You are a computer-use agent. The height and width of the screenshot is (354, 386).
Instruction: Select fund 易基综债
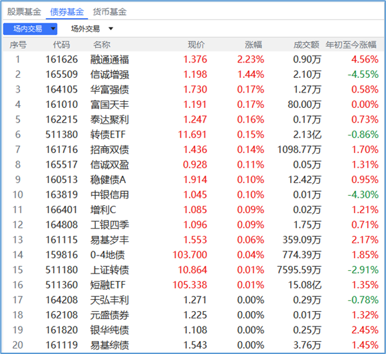click(x=109, y=345)
